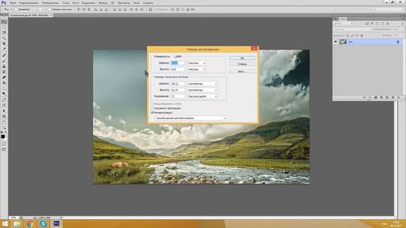406x228 pixels.
Task: Select the Rectangular Marquee tool
Action: 4,27
